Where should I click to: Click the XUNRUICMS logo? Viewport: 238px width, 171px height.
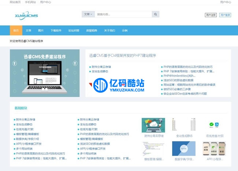pos(26,15)
